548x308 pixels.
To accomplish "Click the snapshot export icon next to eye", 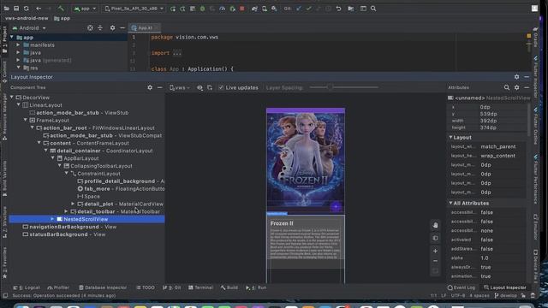I will [210, 87].
